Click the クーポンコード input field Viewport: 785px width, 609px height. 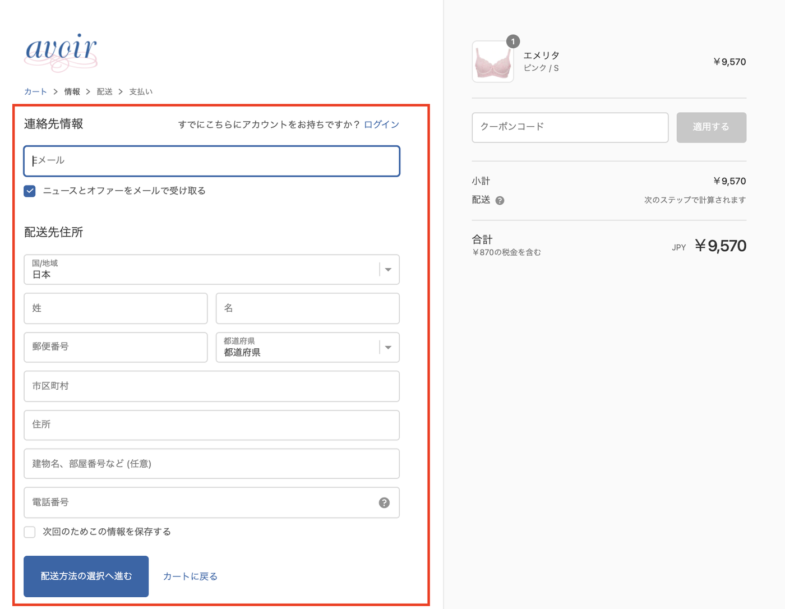click(570, 127)
